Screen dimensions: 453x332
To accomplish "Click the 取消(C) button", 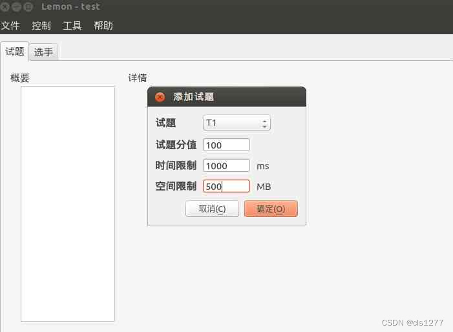I will click(212, 209).
